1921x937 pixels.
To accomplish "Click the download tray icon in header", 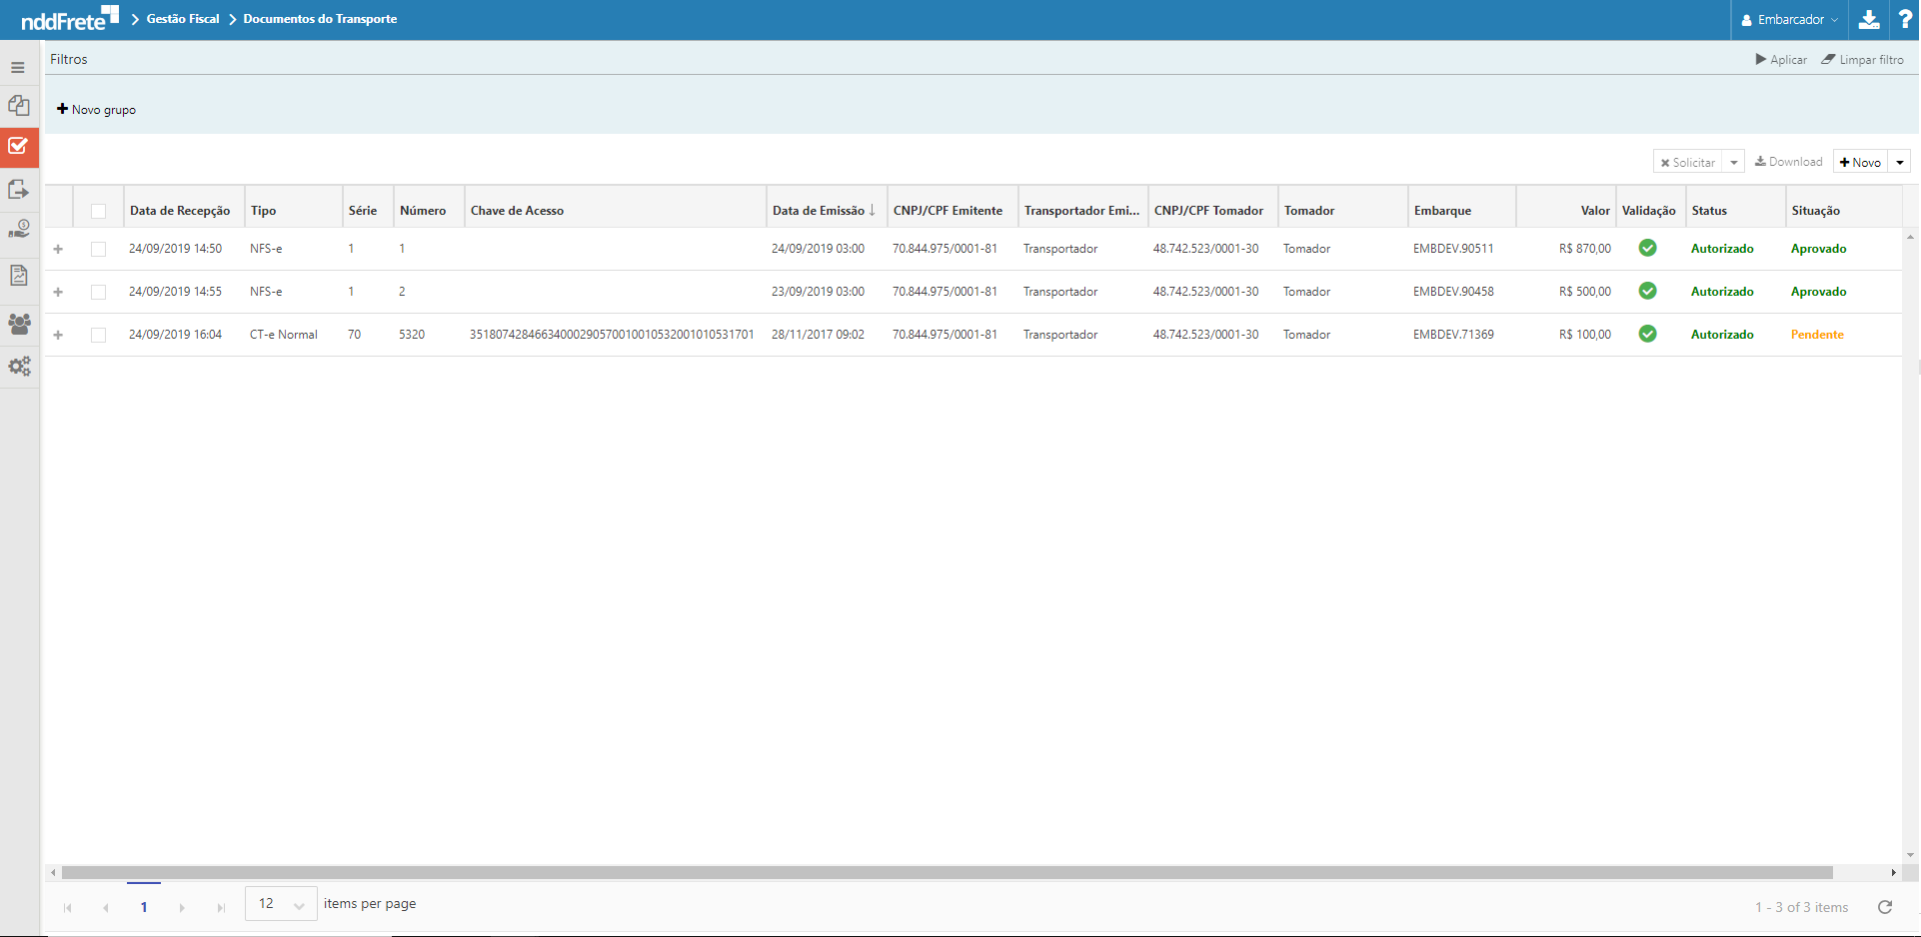I will coord(1868,20).
